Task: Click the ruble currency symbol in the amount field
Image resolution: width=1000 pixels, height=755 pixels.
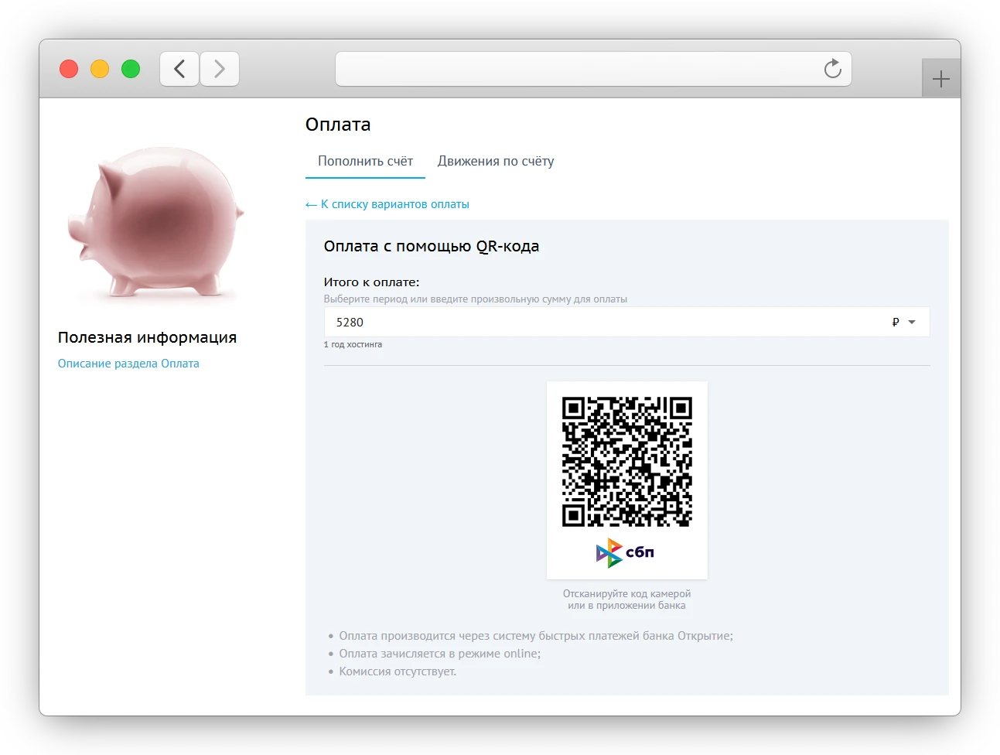Action: pyautogui.click(x=894, y=322)
